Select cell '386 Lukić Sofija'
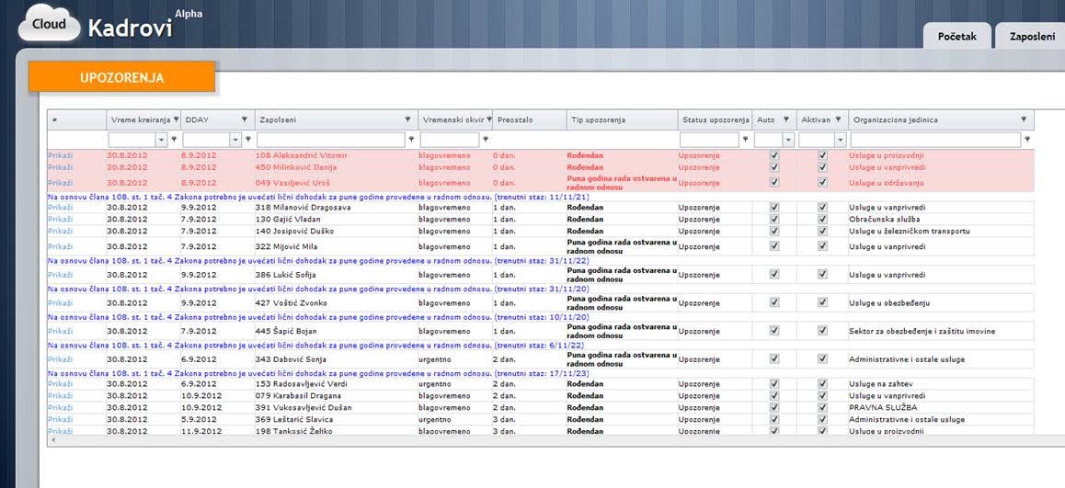Image resolution: width=1065 pixels, height=488 pixels. click(x=337, y=274)
